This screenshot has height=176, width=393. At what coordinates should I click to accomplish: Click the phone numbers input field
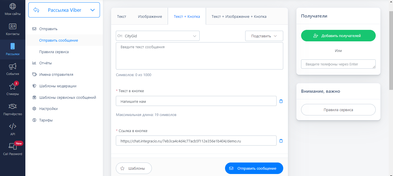point(338,64)
